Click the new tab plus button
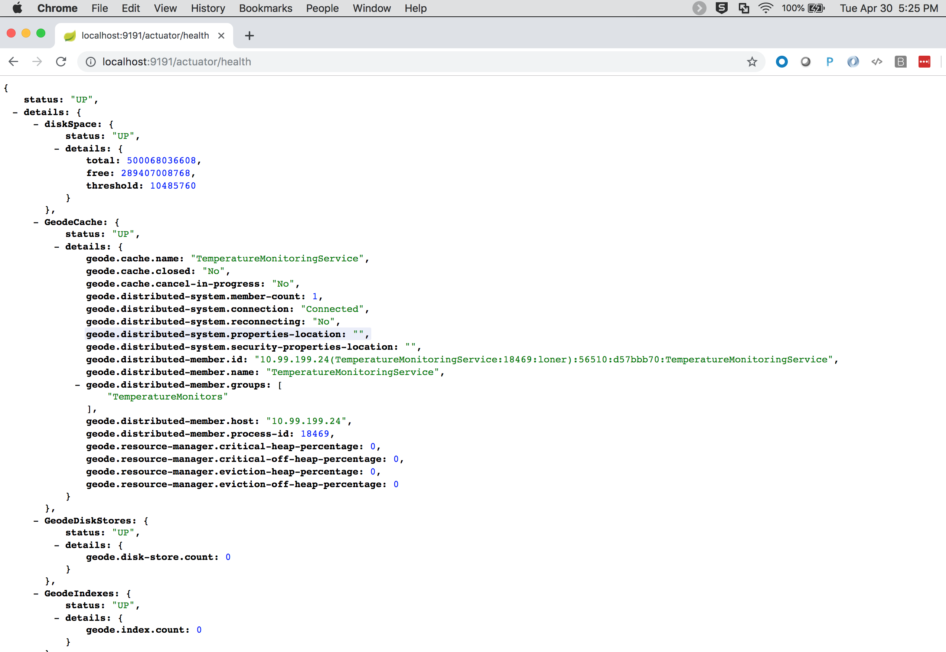The width and height of the screenshot is (946, 652). point(249,35)
